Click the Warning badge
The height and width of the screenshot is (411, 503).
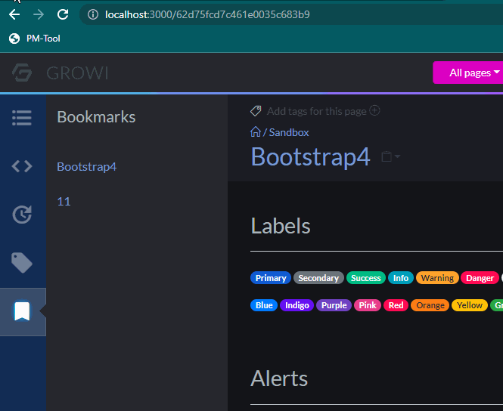[437, 278]
